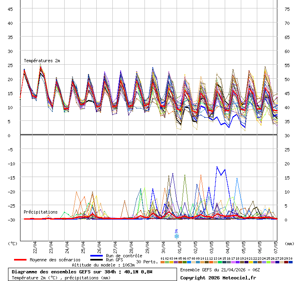Image resolution: width=297 pixels, height=281 pixels.
Task: Select perturbation 21 yellow color swatch
Action: (x=251, y=262)
